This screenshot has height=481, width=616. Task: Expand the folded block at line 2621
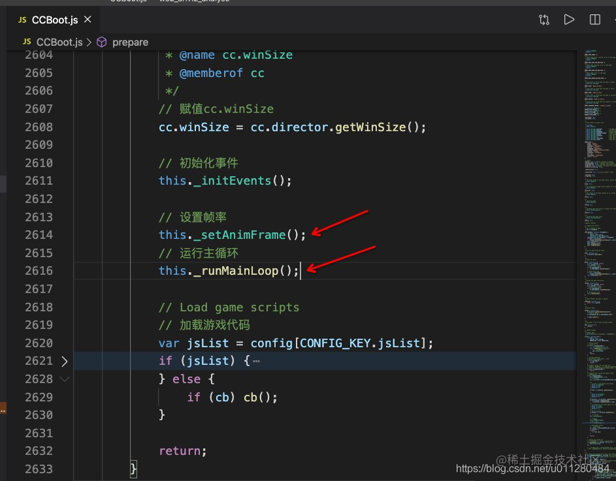pyautogui.click(x=65, y=362)
